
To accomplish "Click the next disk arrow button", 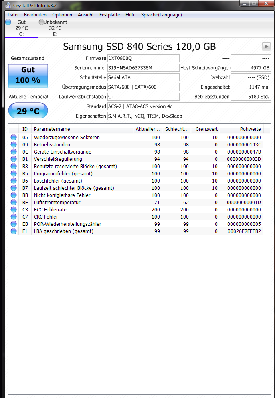I will tap(266, 47).
